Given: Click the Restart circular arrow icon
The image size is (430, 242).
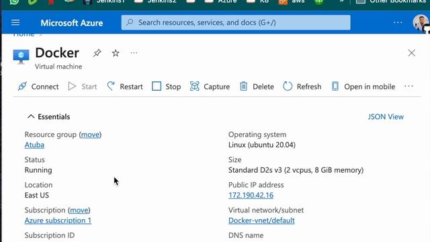Looking at the screenshot, I should pos(111,86).
